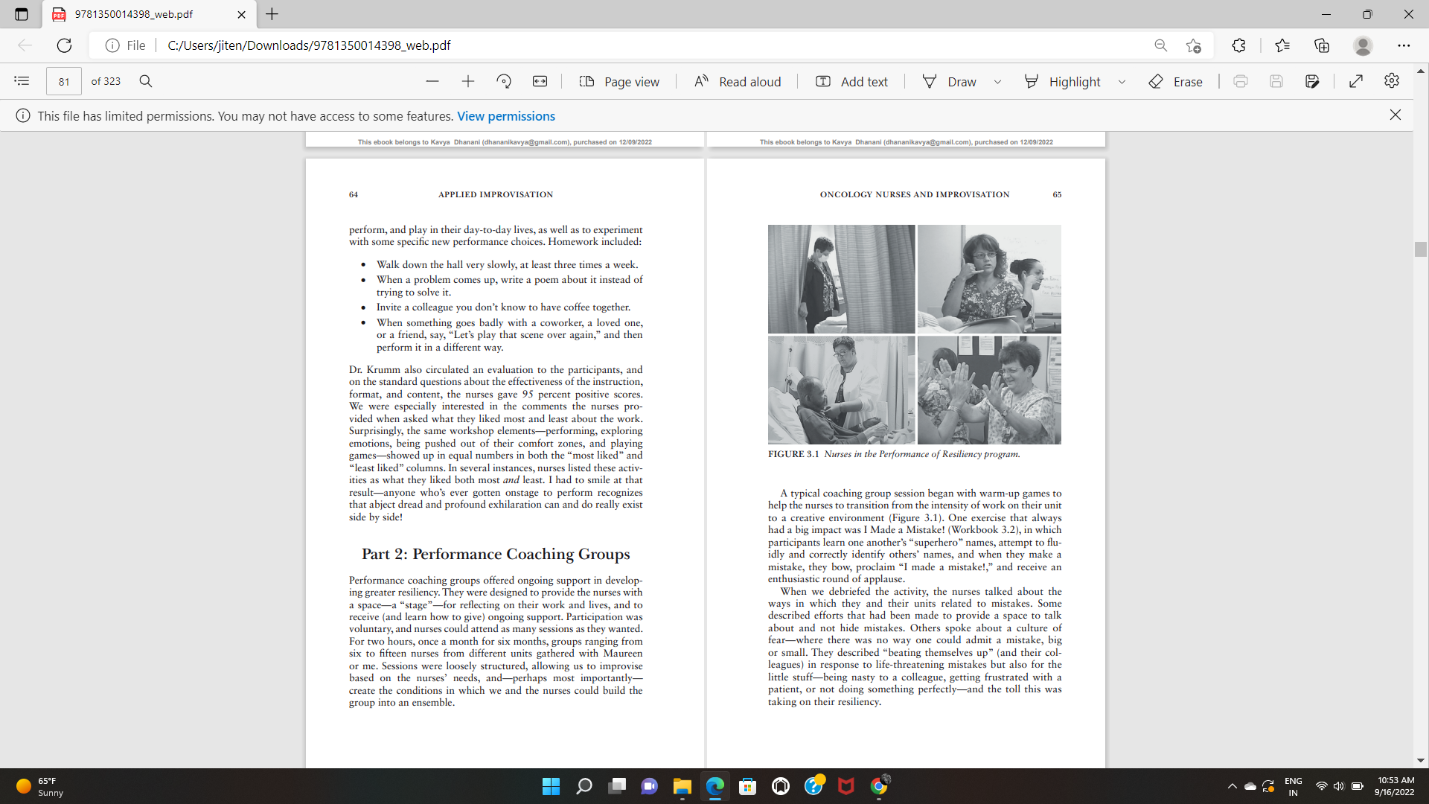Click the Figure 3.1 nurses photo collage
Viewport: 1429px width, 804px height.
pos(915,334)
